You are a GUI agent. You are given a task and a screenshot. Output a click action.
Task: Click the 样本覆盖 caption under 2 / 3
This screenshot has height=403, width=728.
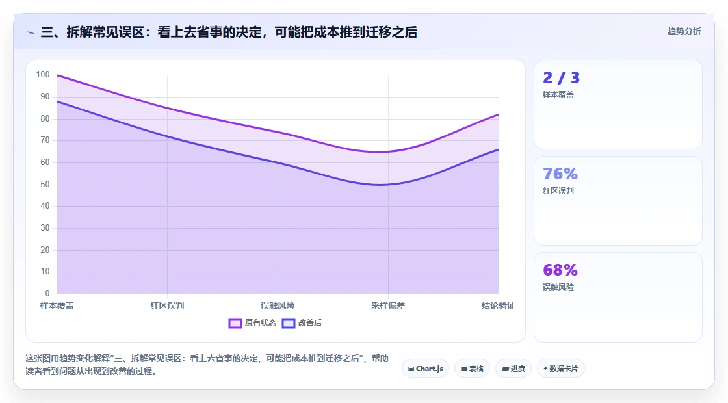[x=558, y=95]
